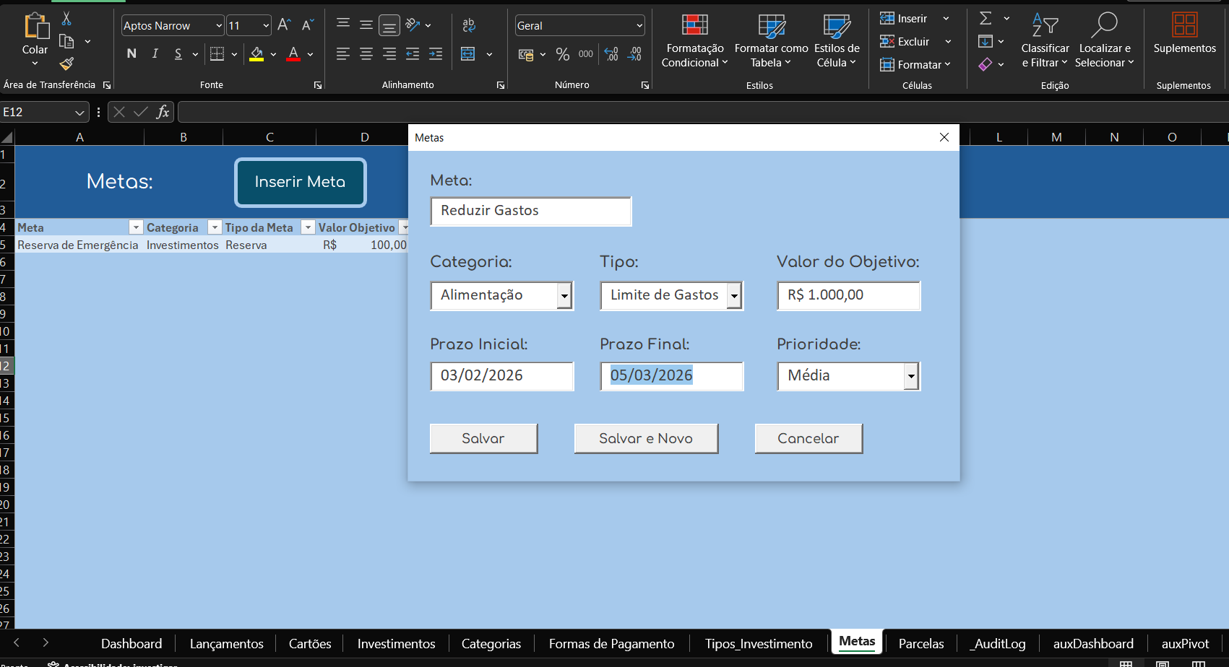This screenshot has height=667, width=1229.
Task: Click the Valor do Objetivo input field
Action: click(x=849, y=295)
